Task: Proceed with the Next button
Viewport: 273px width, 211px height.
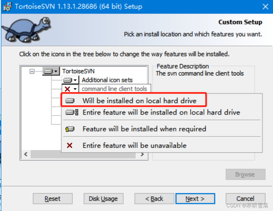Action: coord(195,198)
